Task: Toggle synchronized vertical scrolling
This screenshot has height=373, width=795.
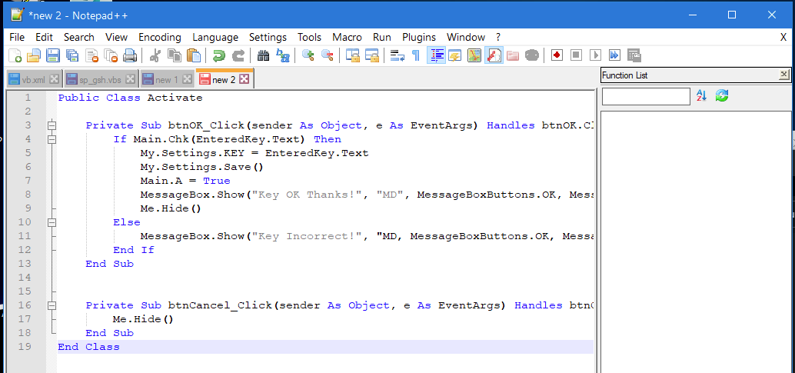Action: [x=353, y=55]
